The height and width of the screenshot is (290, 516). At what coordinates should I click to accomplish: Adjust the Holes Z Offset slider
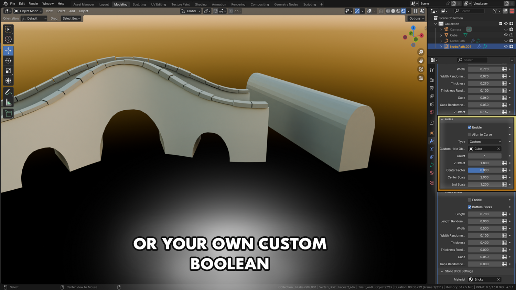[484, 163]
